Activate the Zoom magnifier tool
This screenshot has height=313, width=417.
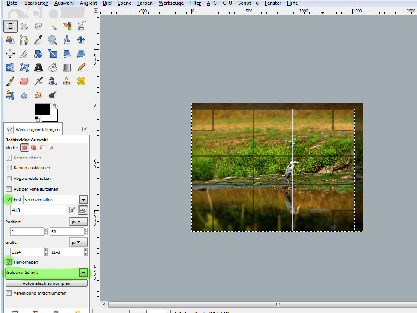(x=53, y=40)
